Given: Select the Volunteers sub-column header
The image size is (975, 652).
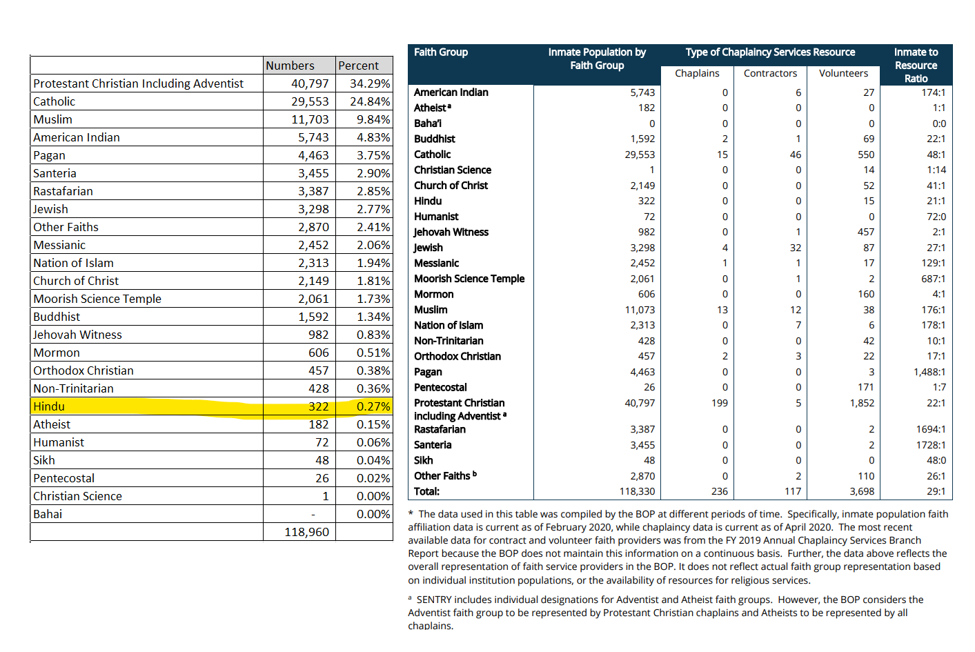Looking at the screenshot, I should coord(843,73).
